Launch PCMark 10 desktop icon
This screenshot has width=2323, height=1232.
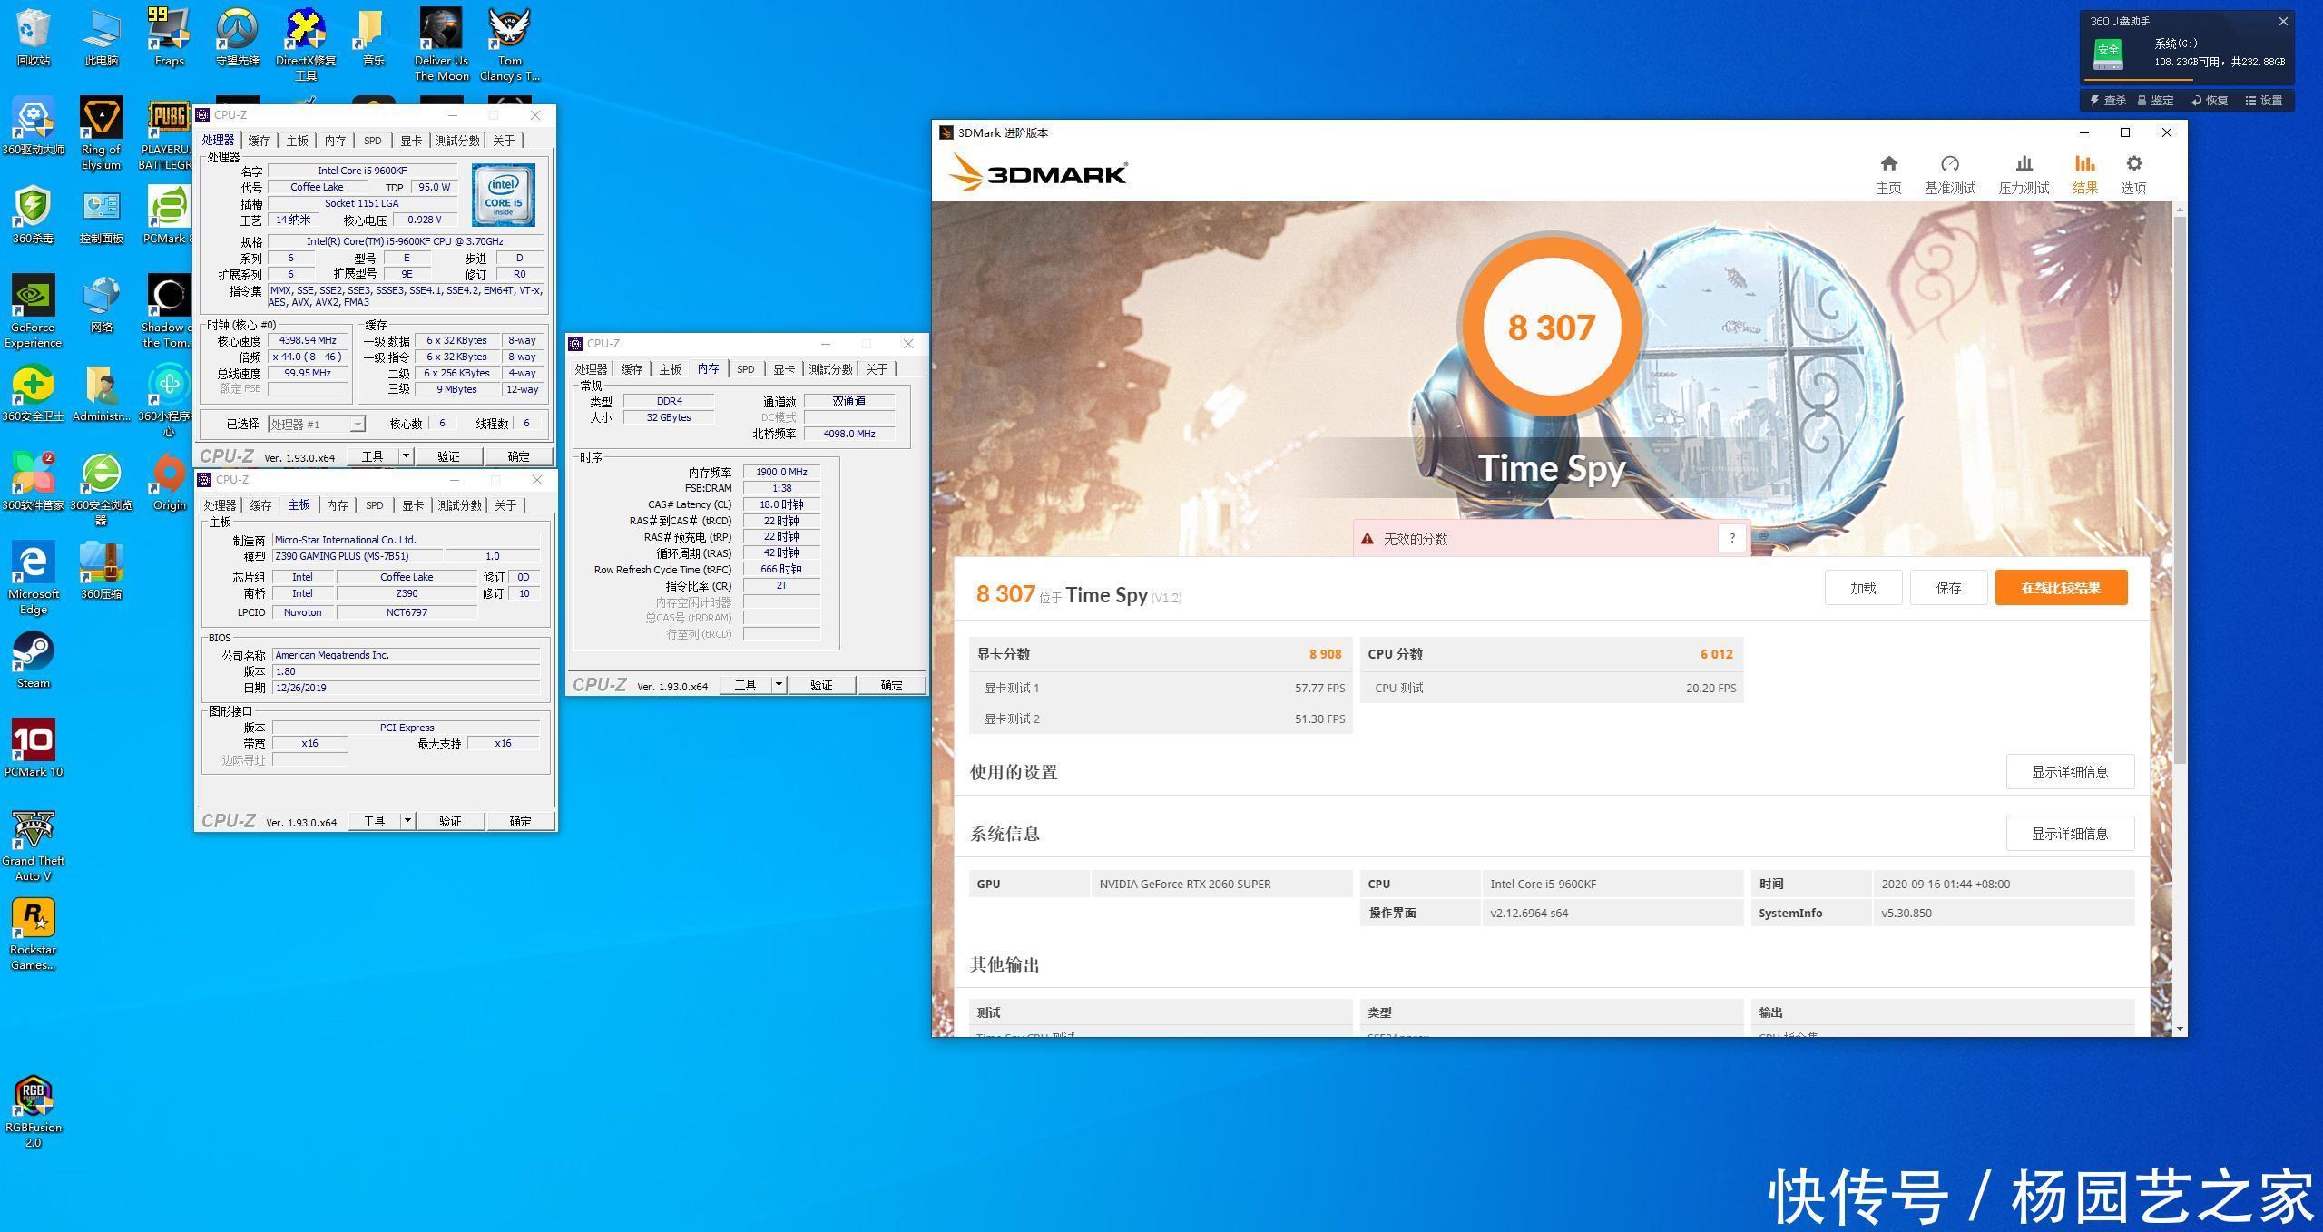34,748
